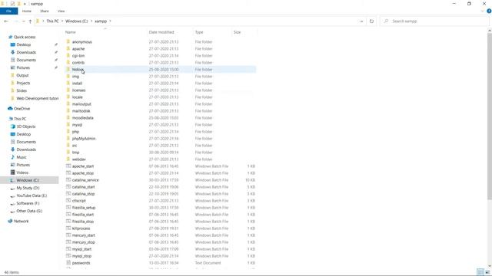Open Music under This PC
The height and width of the screenshot is (276, 492).
tap(22, 157)
